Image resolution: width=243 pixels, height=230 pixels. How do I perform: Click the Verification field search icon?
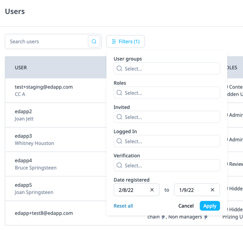pyautogui.click(x=119, y=165)
